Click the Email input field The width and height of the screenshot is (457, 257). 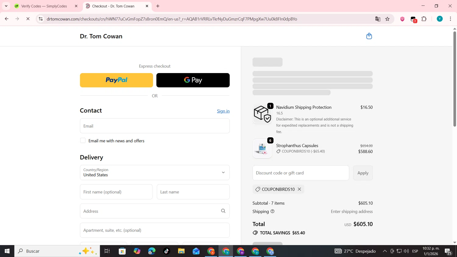coord(155,126)
